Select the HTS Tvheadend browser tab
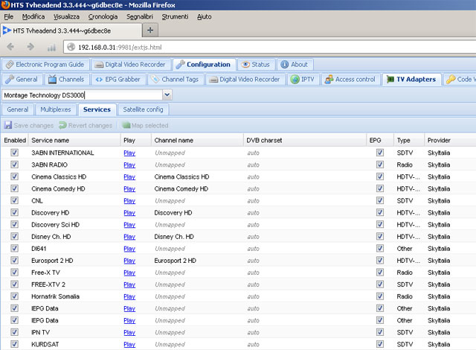Viewport: 476px width, 350px height. point(71,31)
